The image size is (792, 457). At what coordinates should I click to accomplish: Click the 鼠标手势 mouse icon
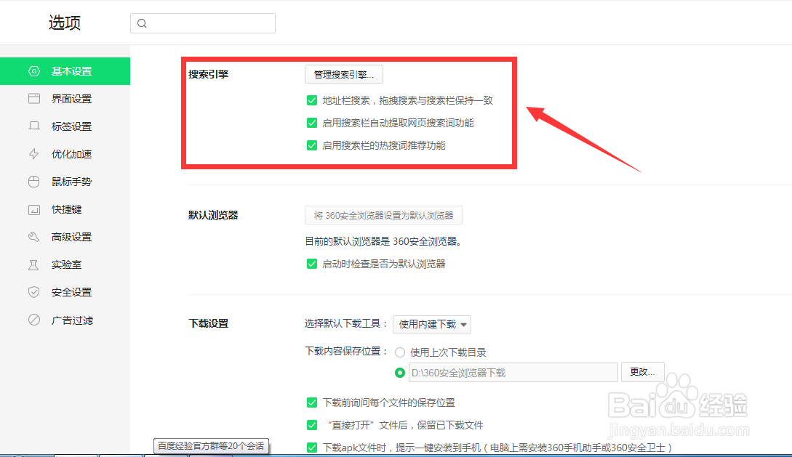pyautogui.click(x=34, y=182)
